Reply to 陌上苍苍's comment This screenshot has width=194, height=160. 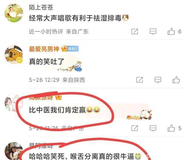coord(153,31)
